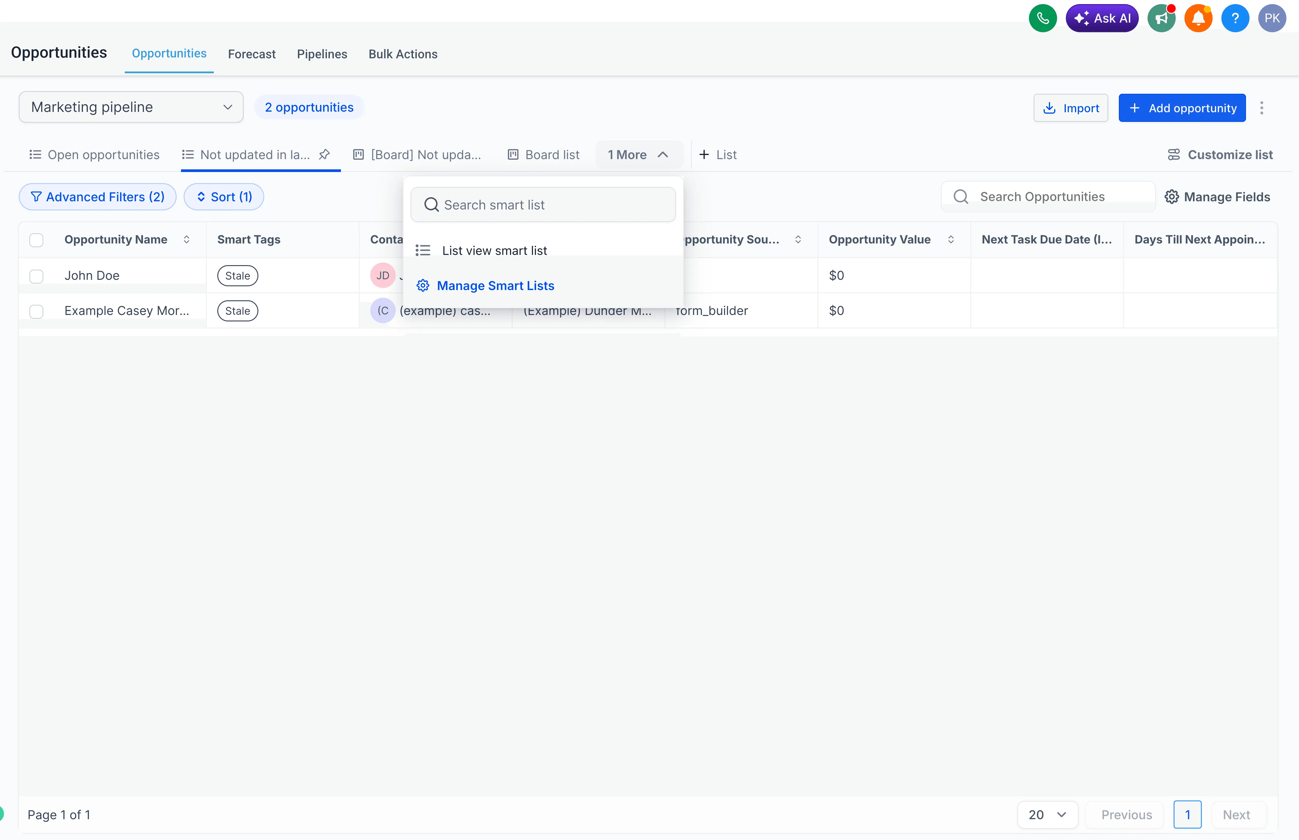Click the plus List button

718,155
